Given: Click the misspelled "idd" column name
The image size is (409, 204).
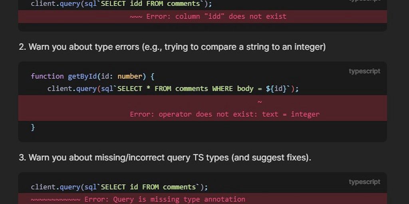Looking at the screenshot, I should [x=136, y=4].
